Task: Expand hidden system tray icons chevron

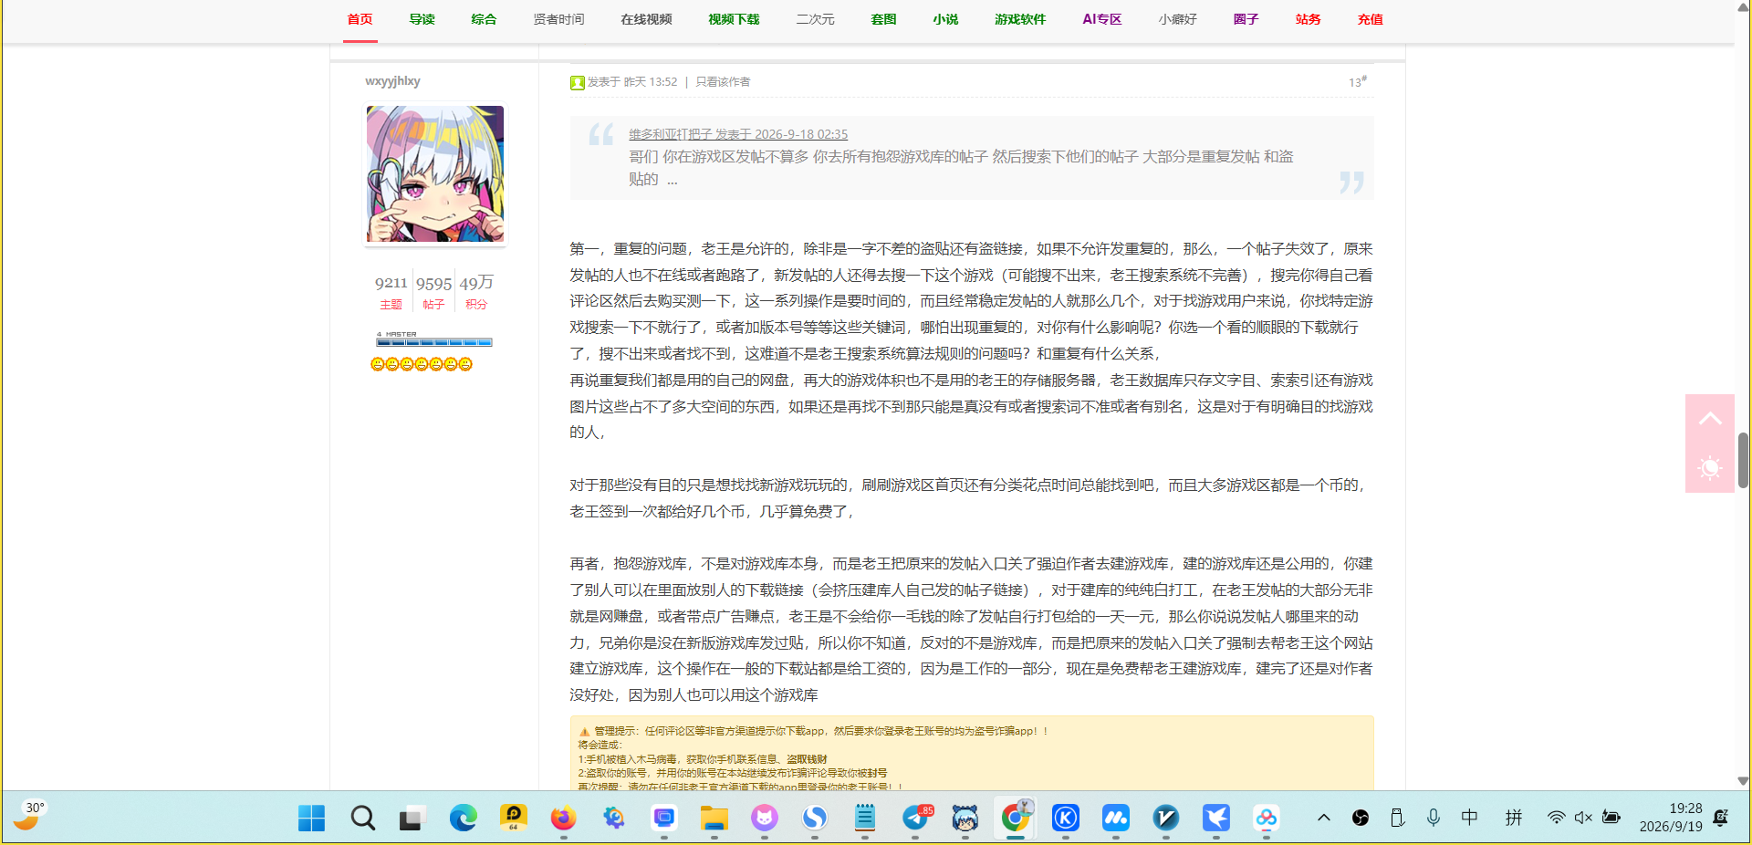Action: pos(1323,818)
